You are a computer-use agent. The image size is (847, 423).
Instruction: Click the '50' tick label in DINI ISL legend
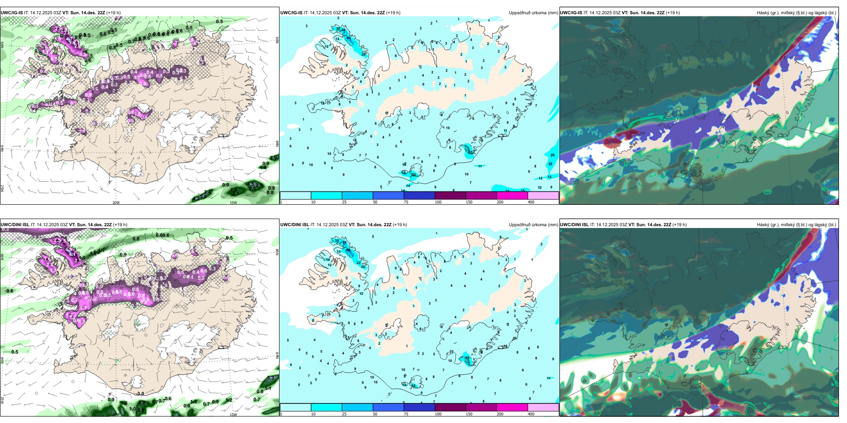pyautogui.click(x=375, y=414)
